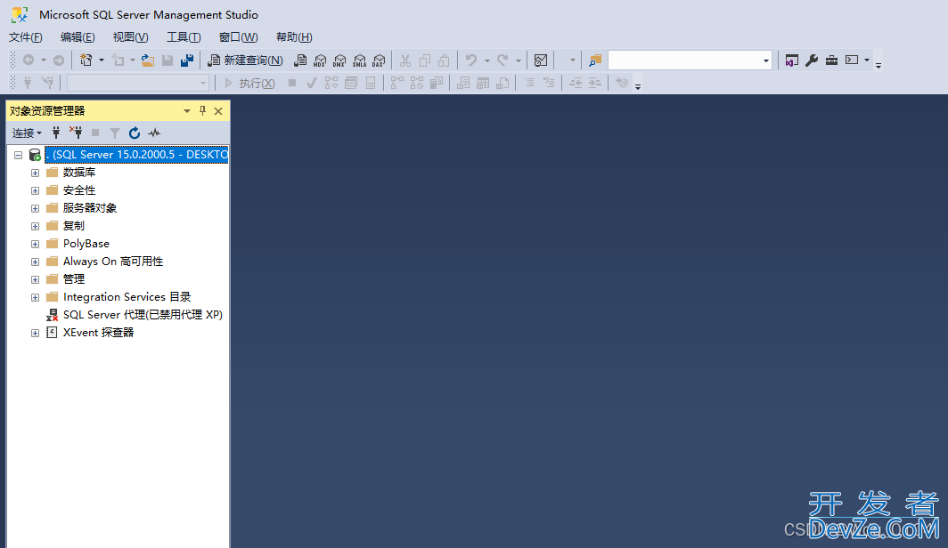Expand the PolyBase folder node
Screen dimensions: 948x548
pos(35,245)
